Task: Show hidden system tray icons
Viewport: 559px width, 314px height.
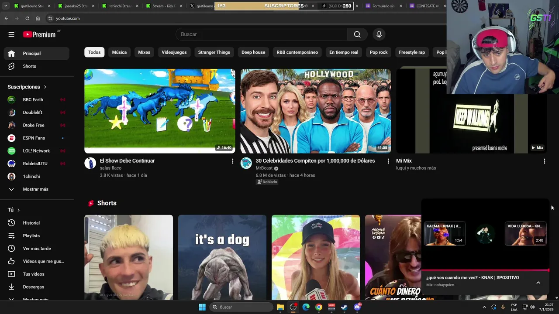Action: 484,307
